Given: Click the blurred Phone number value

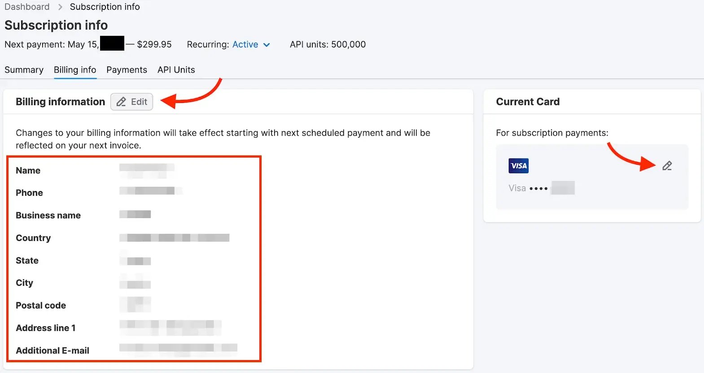Looking at the screenshot, I should pyautogui.click(x=150, y=192).
